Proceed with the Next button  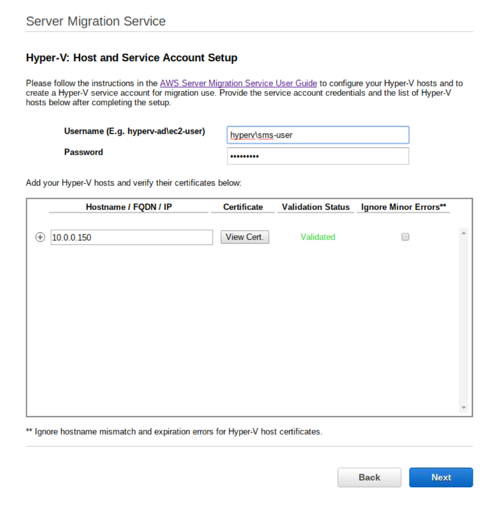tap(441, 477)
